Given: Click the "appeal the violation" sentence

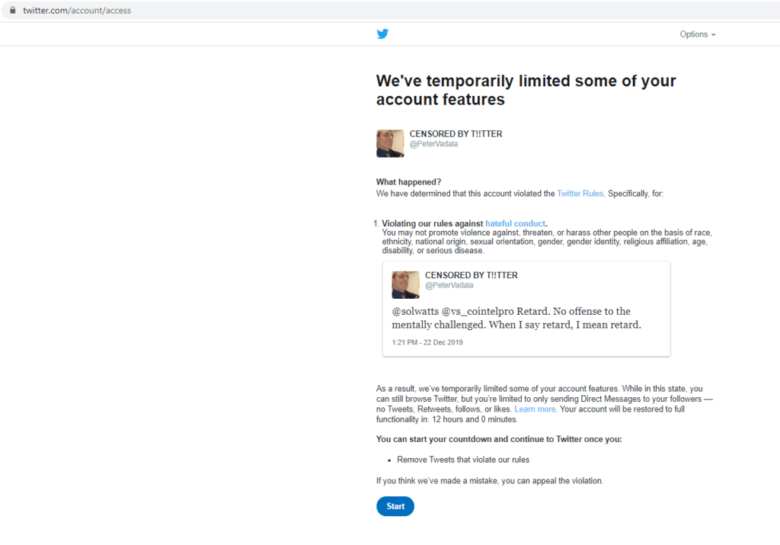Looking at the screenshot, I should coord(490,481).
